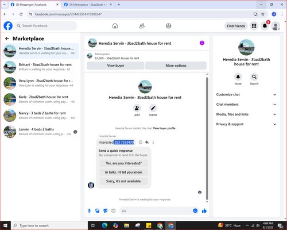Open the Facebook menu grid icon

254,26
